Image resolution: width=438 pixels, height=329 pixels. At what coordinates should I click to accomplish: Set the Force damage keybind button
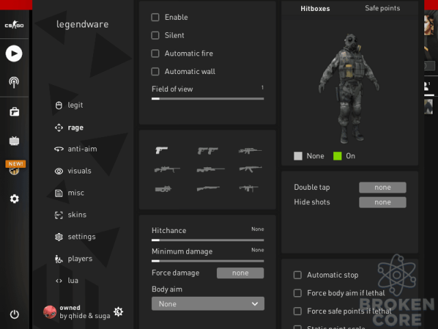point(240,273)
